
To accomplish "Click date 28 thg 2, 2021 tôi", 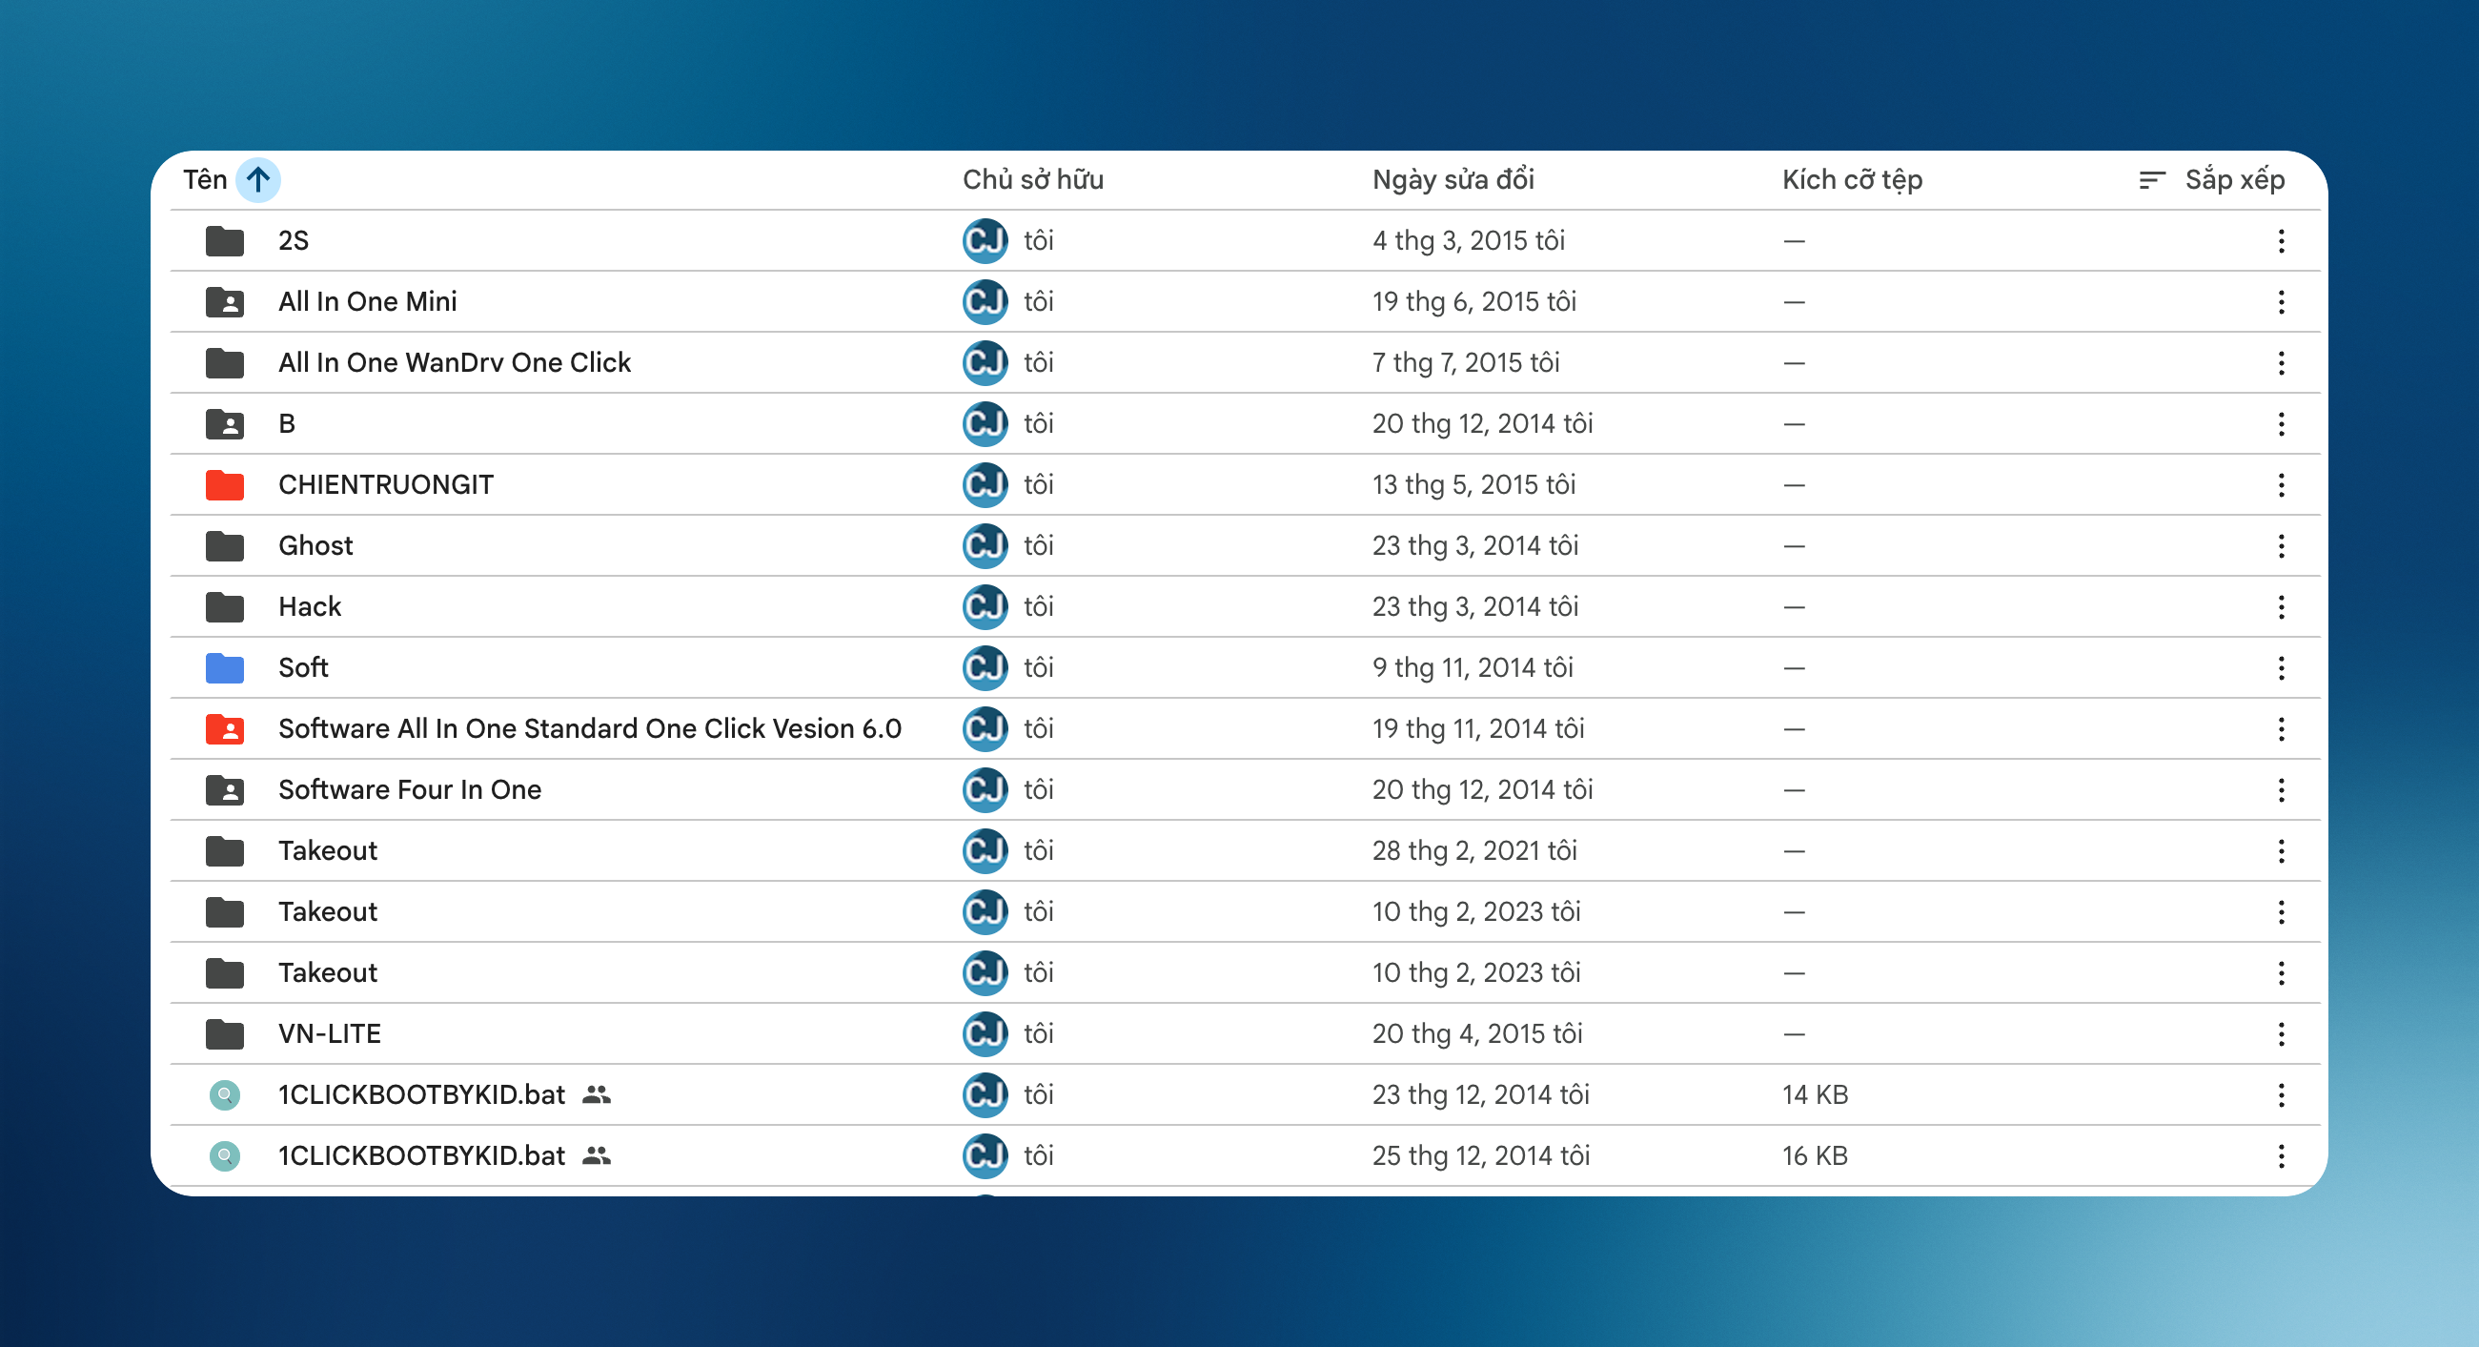I will (1474, 850).
